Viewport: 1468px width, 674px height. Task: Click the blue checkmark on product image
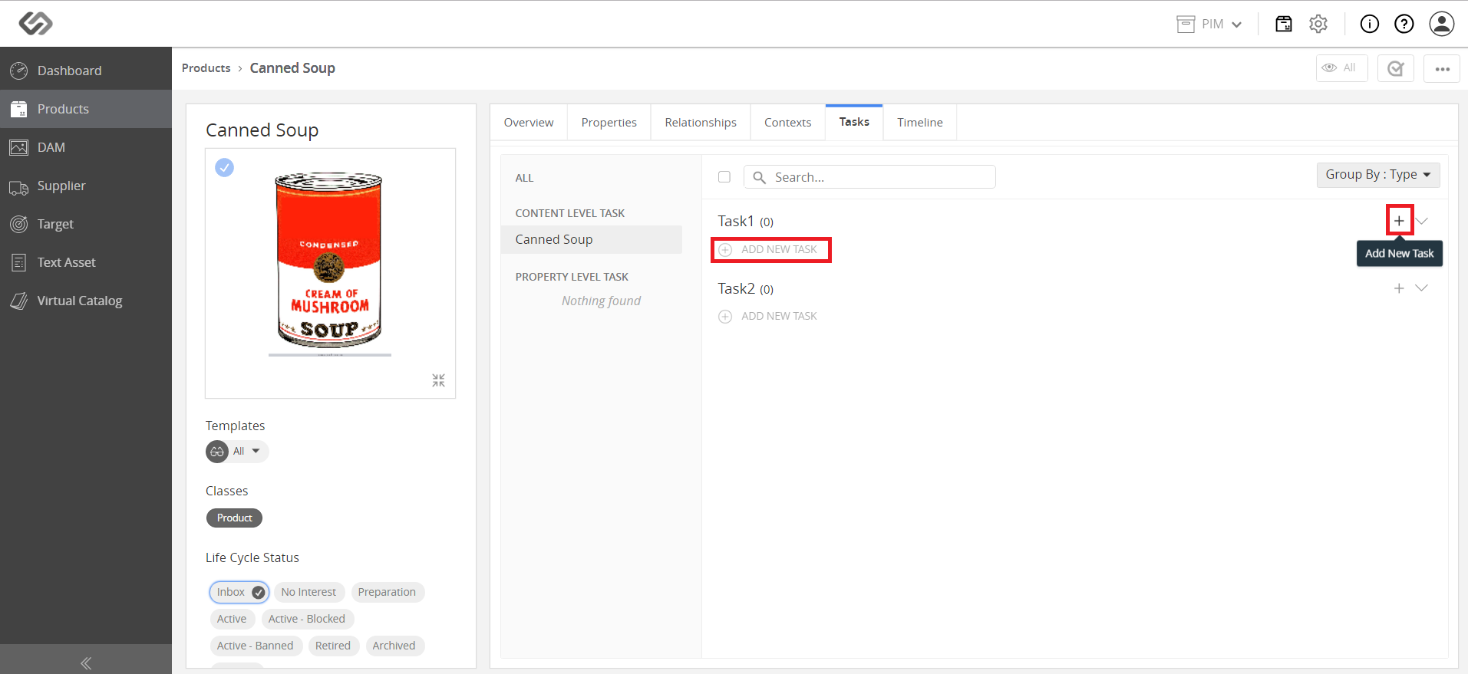click(x=224, y=167)
